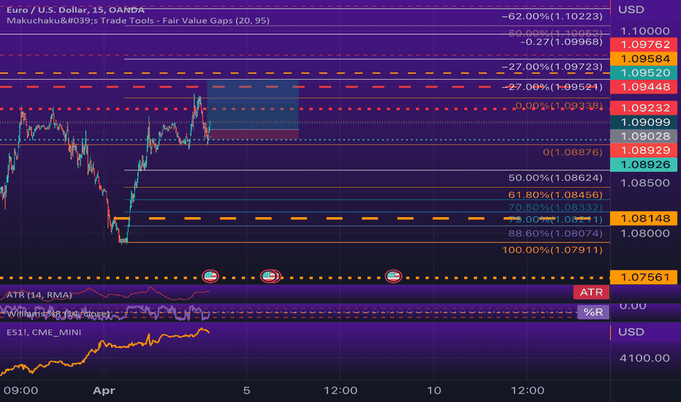Click the teal 1.08926 price label
Screen dimensions: 681x402
[644, 164]
